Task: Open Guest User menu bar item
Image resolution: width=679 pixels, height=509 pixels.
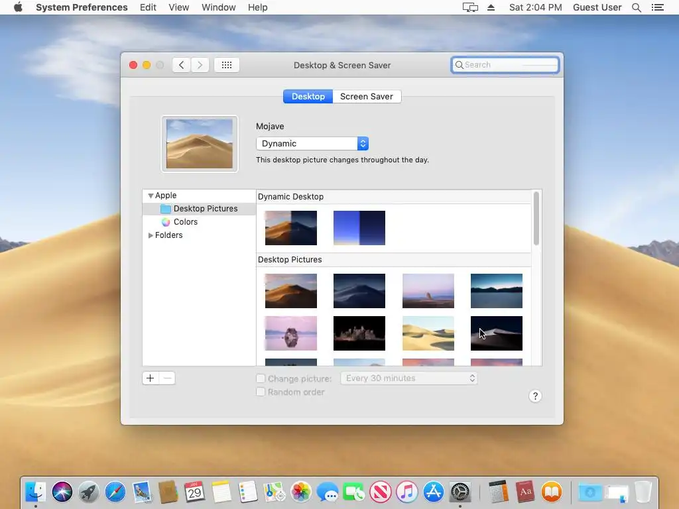Action: (597, 7)
